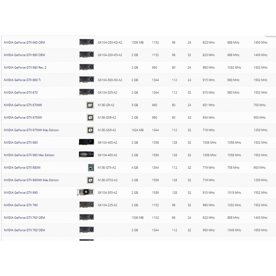The image size is (276, 276).
Task: Open the GeForce GTX 680 card image
Action: [87, 142]
